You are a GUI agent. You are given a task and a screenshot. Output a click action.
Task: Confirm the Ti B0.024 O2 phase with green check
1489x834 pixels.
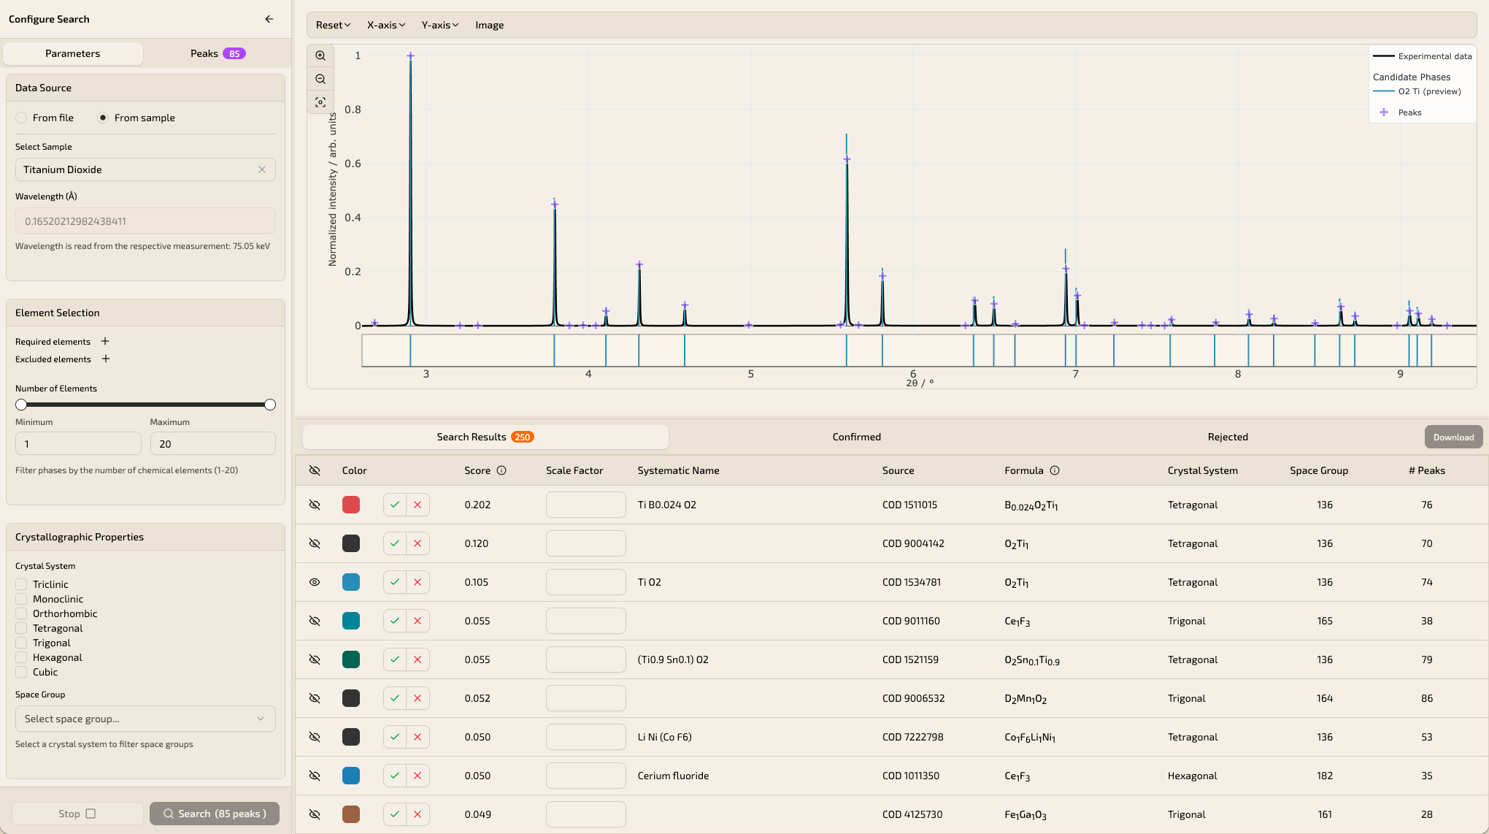(394, 505)
